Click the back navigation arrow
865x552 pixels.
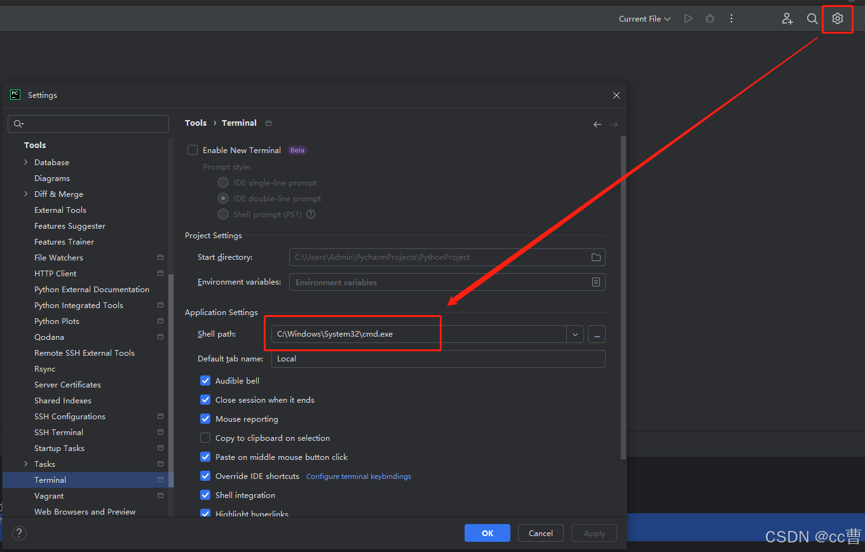(597, 124)
